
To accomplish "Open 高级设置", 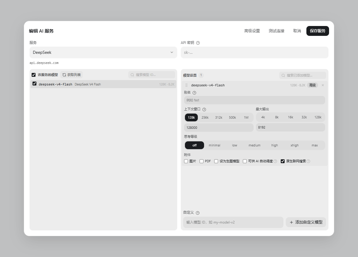I will 252,31.
